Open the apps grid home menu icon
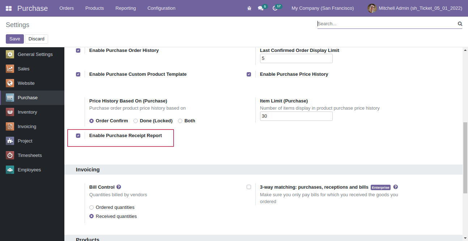The width and height of the screenshot is (468, 241). click(x=9, y=8)
